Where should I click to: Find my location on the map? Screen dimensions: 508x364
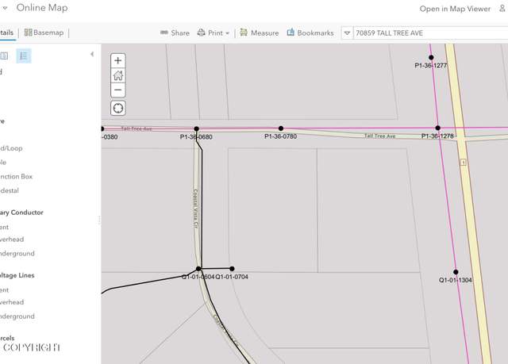pos(118,108)
